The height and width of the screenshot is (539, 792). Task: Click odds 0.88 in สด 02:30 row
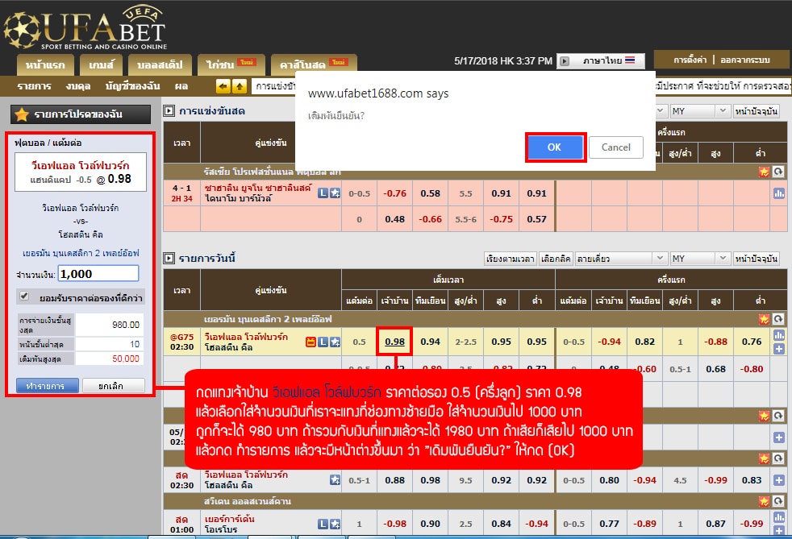(x=394, y=480)
